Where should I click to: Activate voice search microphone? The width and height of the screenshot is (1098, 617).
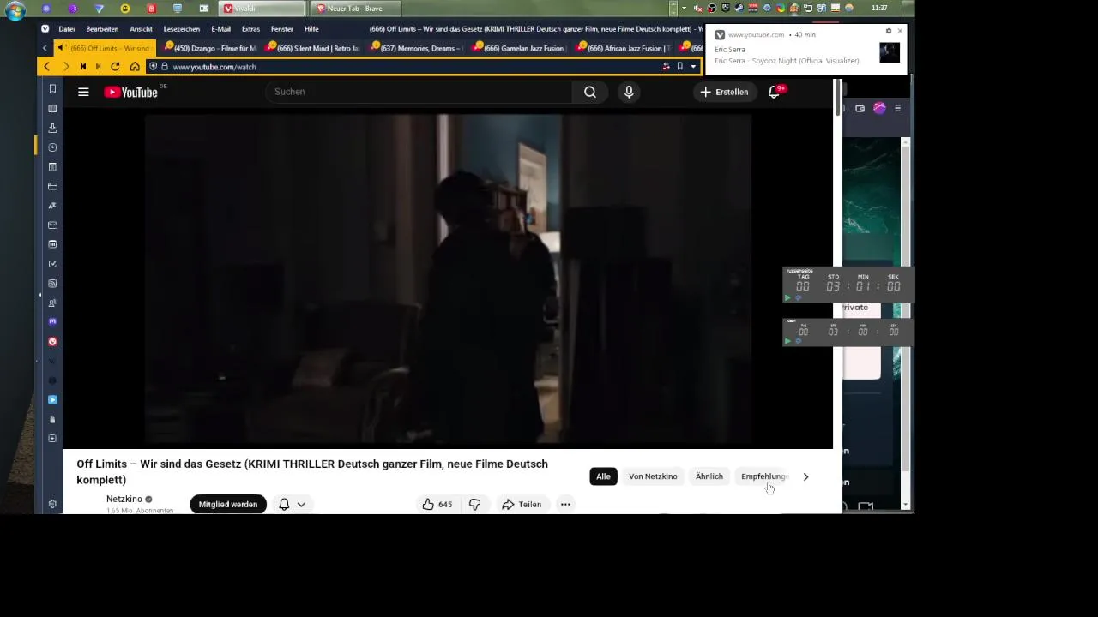pos(629,92)
